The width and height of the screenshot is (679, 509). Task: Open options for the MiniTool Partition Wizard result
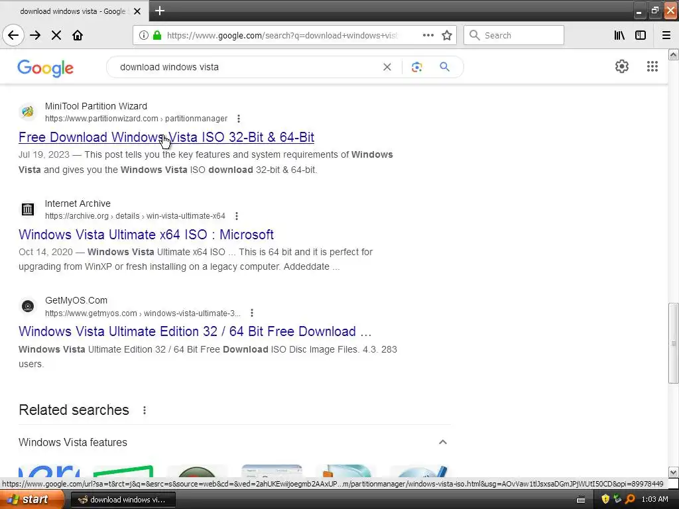coord(239,119)
